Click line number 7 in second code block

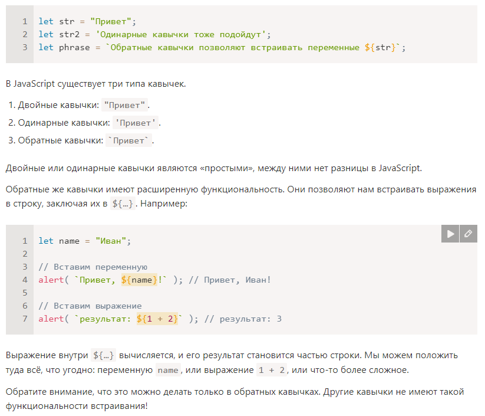click(x=25, y=319)
